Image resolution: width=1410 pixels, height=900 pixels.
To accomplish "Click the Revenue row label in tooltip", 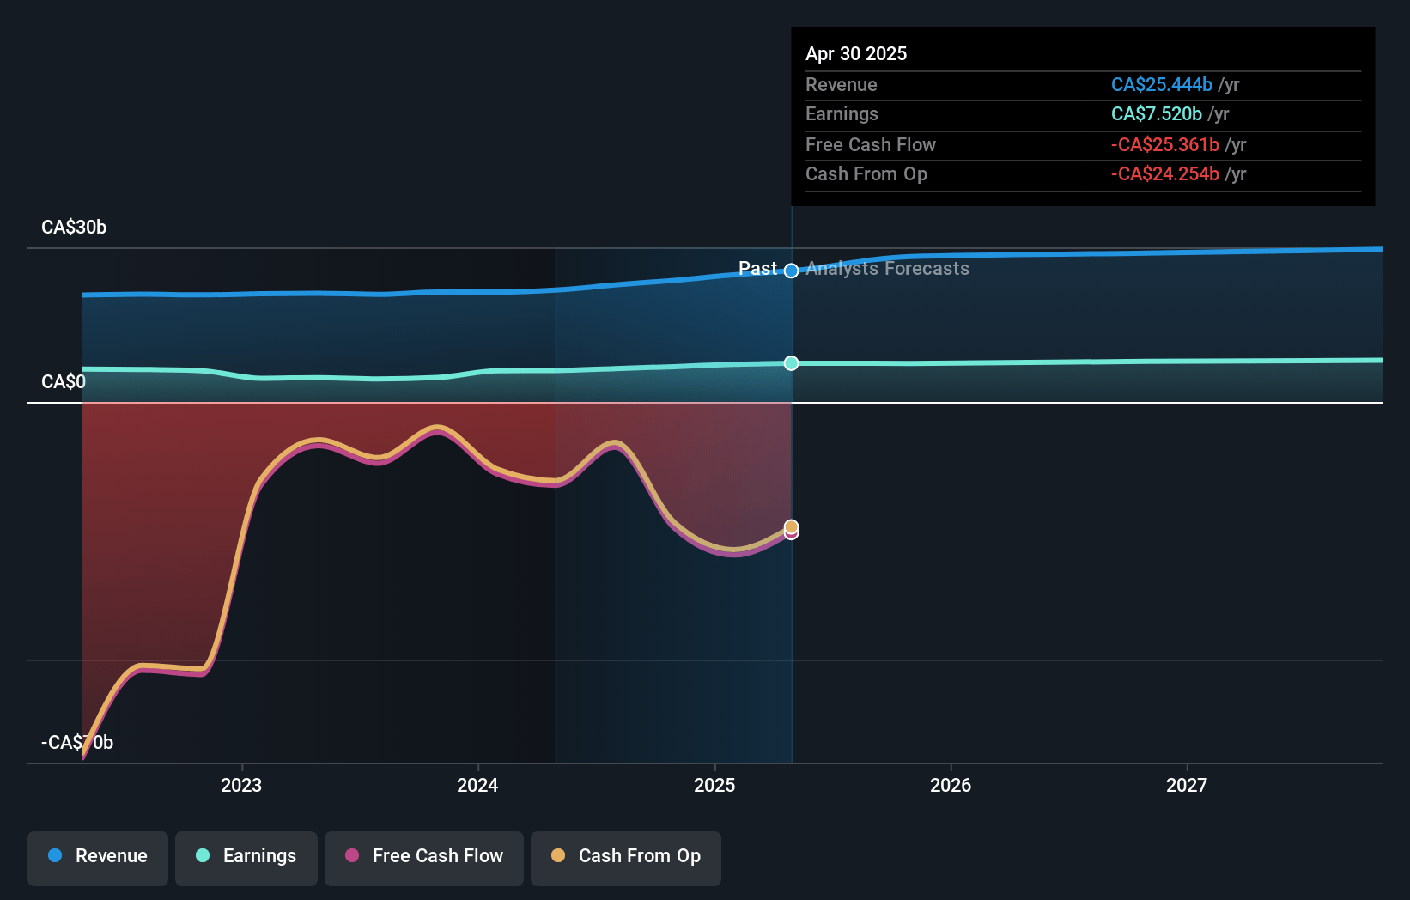I will pos(842,84).
